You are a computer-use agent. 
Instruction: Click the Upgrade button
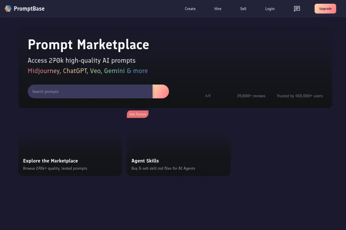325,9
